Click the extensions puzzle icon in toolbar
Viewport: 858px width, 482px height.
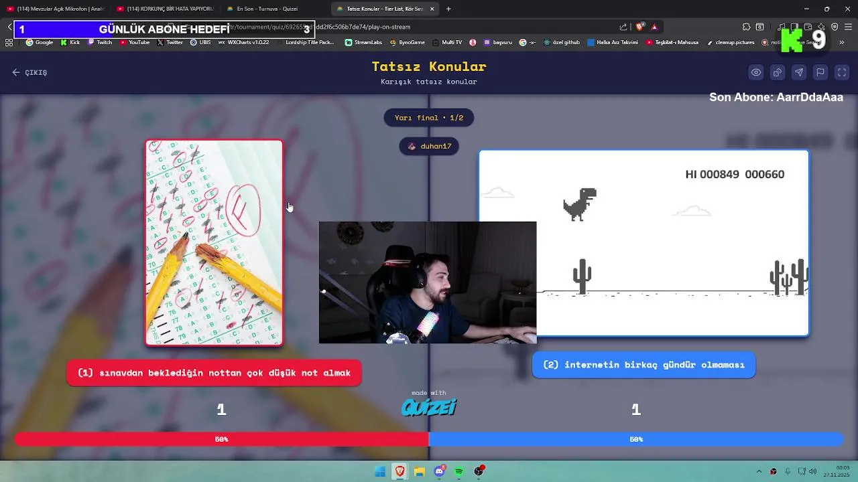[x=746, y=27]
